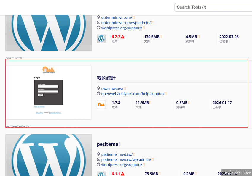Copy icon after openwebanalytics.com/help-support link
252x176 pixels.
165,94
